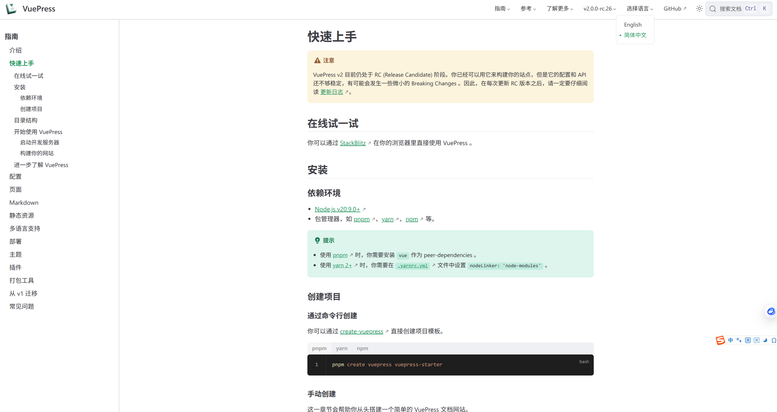Viewport: 777px width, 412px height.
Task: Toggle dark theme with the sun icon
Action: point(699,8)
